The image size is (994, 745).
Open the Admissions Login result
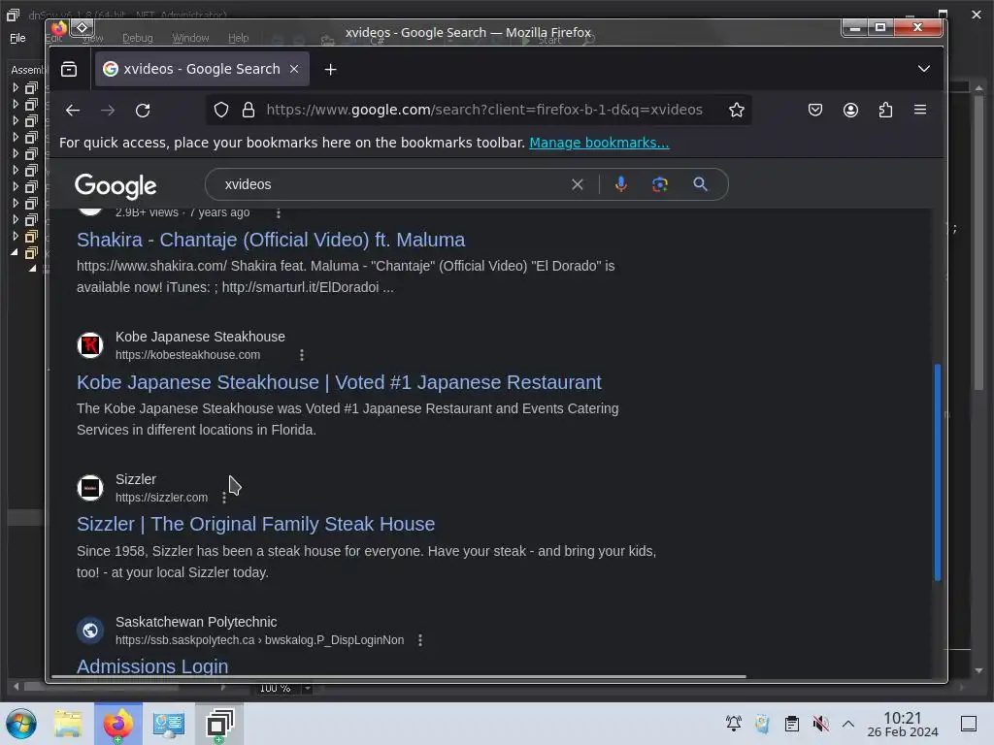(152, 666)
